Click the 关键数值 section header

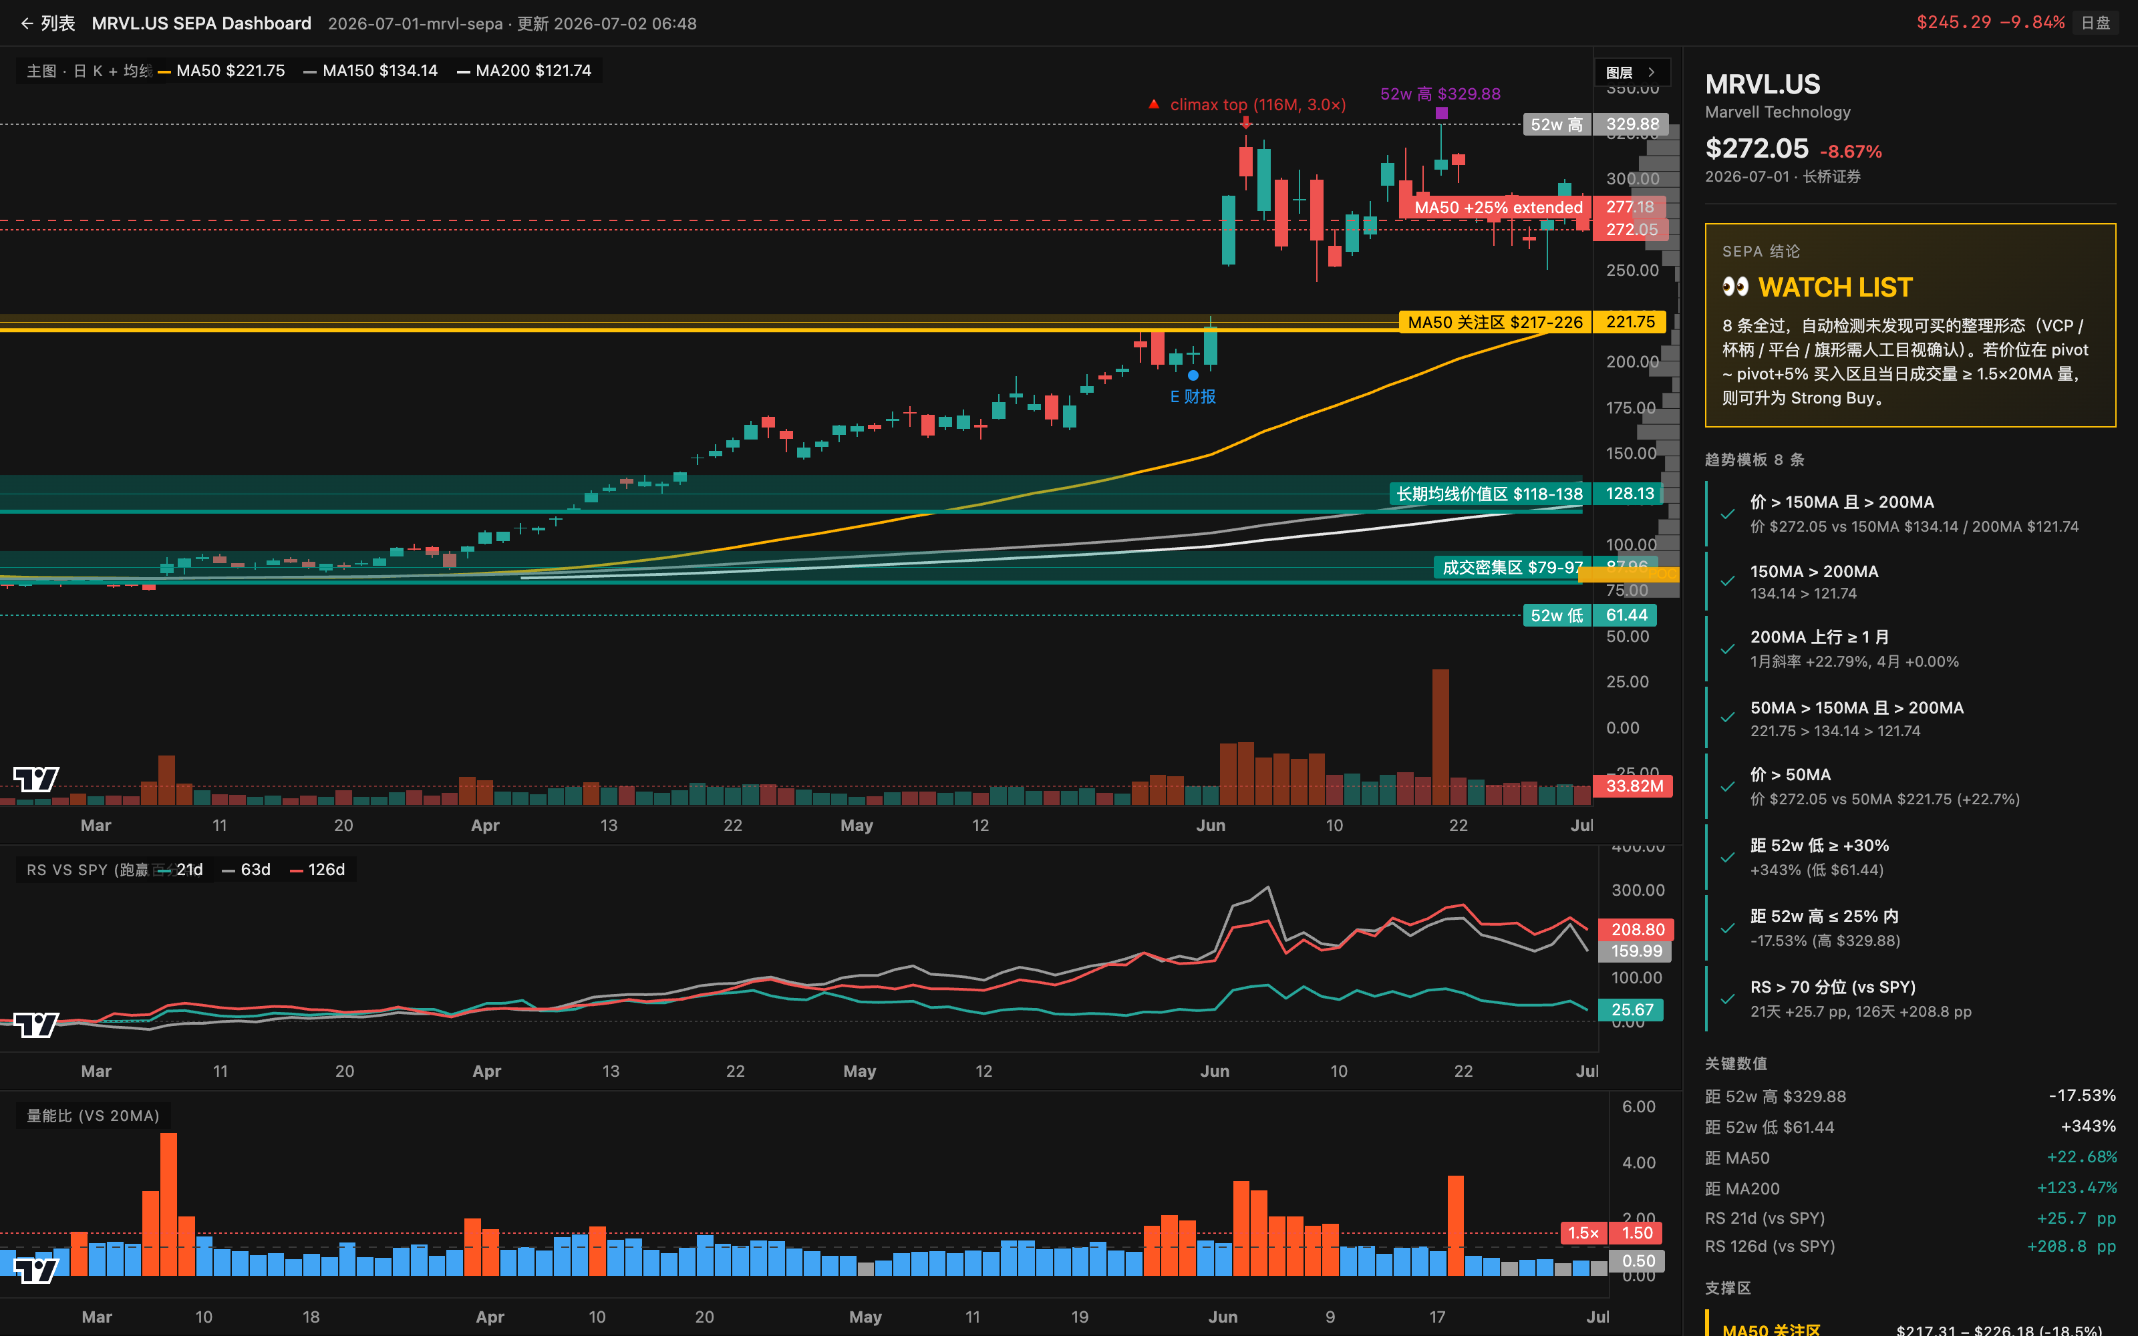(x=1736, y=1063)
